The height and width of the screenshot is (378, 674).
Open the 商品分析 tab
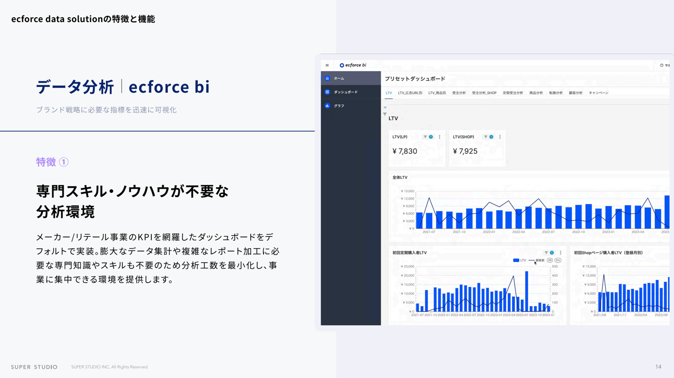(536, 93)
